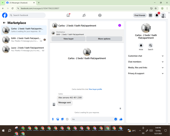The image size is (170, 136).
Task: Open the $800 Marketplace listing banner
Action: 87,33
